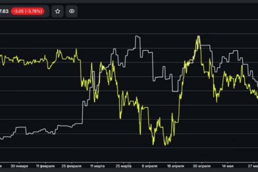The height and width of the screenshot is (172, 258).
Task: Select the 18 апреля date label
Action: (175, 166)
